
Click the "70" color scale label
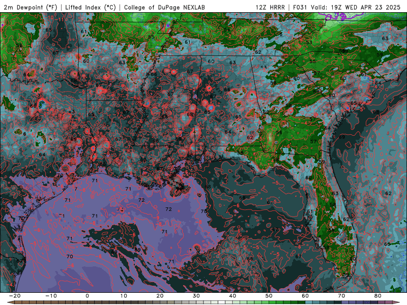pyautogui.click(x=341, y=296)
